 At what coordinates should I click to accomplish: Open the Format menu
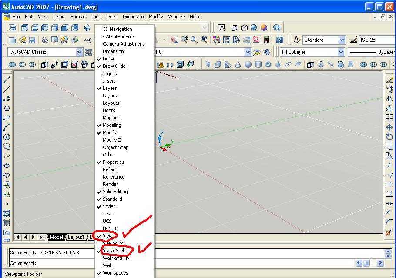78,17
